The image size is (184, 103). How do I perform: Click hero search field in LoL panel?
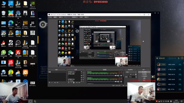coord(174,58)
